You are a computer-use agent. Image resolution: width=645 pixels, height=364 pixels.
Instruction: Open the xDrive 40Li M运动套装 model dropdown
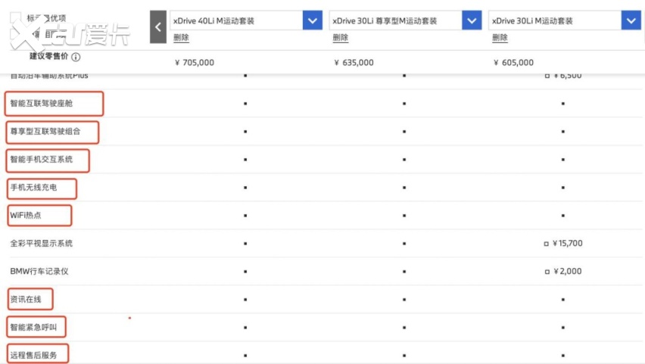(x=312, y=20)
